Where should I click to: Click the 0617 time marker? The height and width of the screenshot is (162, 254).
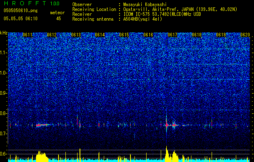(x=172, y=35)
